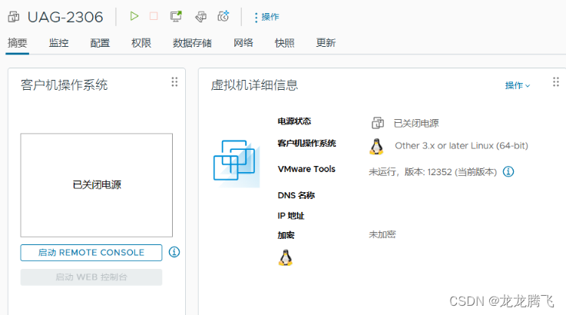The width and height of the screenshot is (566, 315).
Task: Click the 启动 WEB 控制台 button
Action: 91,277
